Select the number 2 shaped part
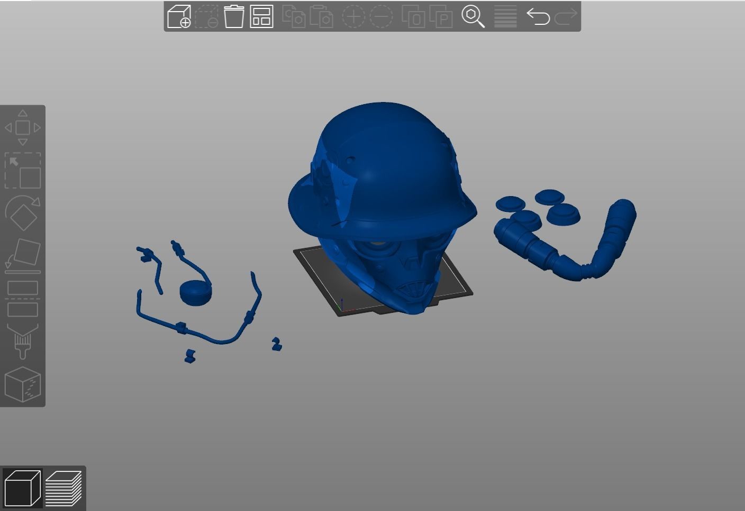The height and width of the screenshot is (511, 745). click(277, 345)
